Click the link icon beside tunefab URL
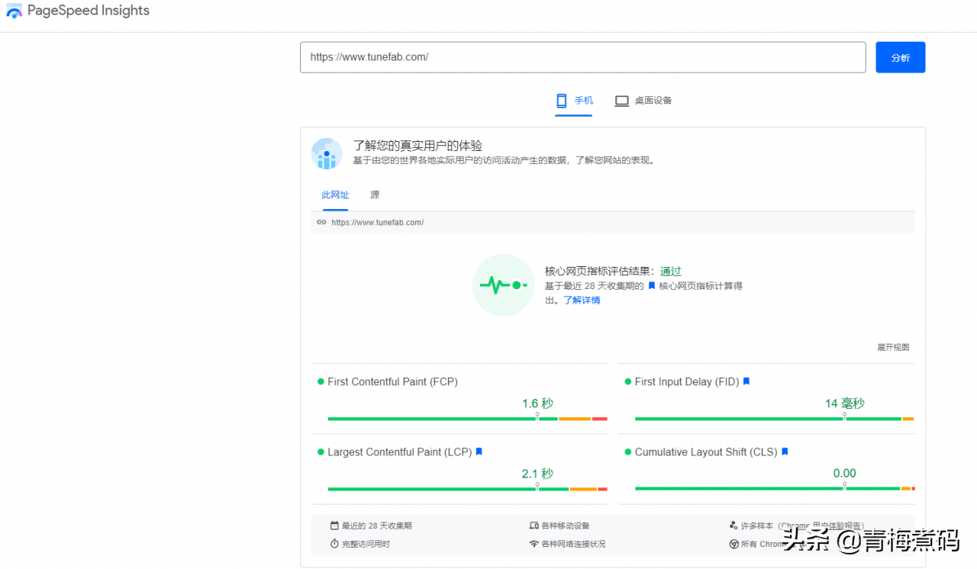This screenshot has width=977, height=569. (321, 222)
